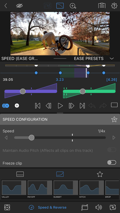This screenshot has width=120, height=213.
Task: Open the transform frame icon at bottom left
Action: pyautogui.click(x=7, y=207)
